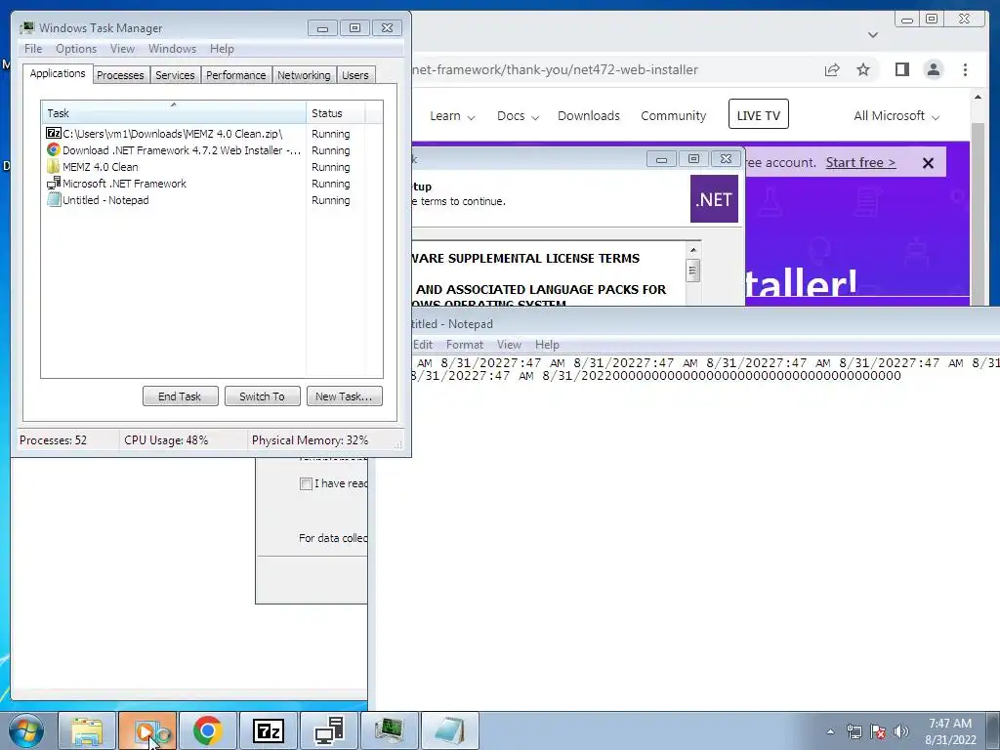Open Notepad taskbar icon

point(449,730)
